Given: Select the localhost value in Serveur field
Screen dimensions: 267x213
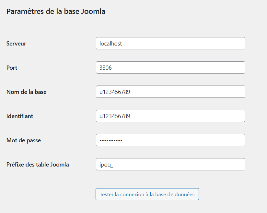Looking at the screenshot, I should click(110, 43).
